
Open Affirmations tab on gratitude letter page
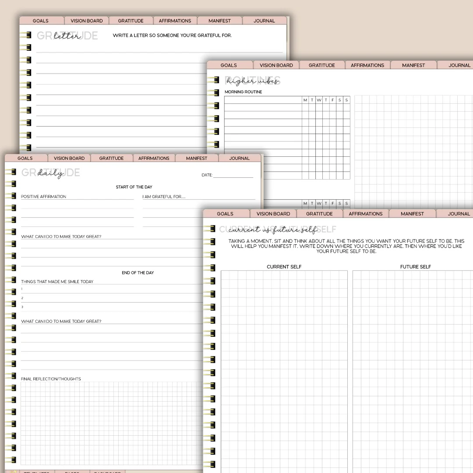pos(175,21)
